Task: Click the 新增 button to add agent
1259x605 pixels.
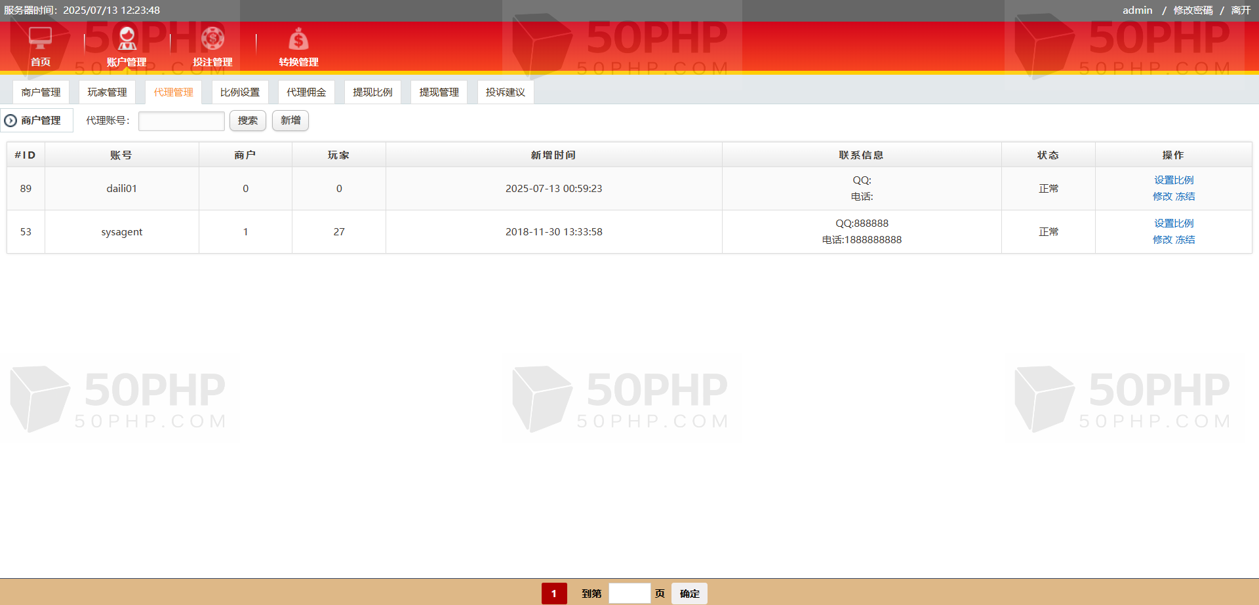Action: 290,121
